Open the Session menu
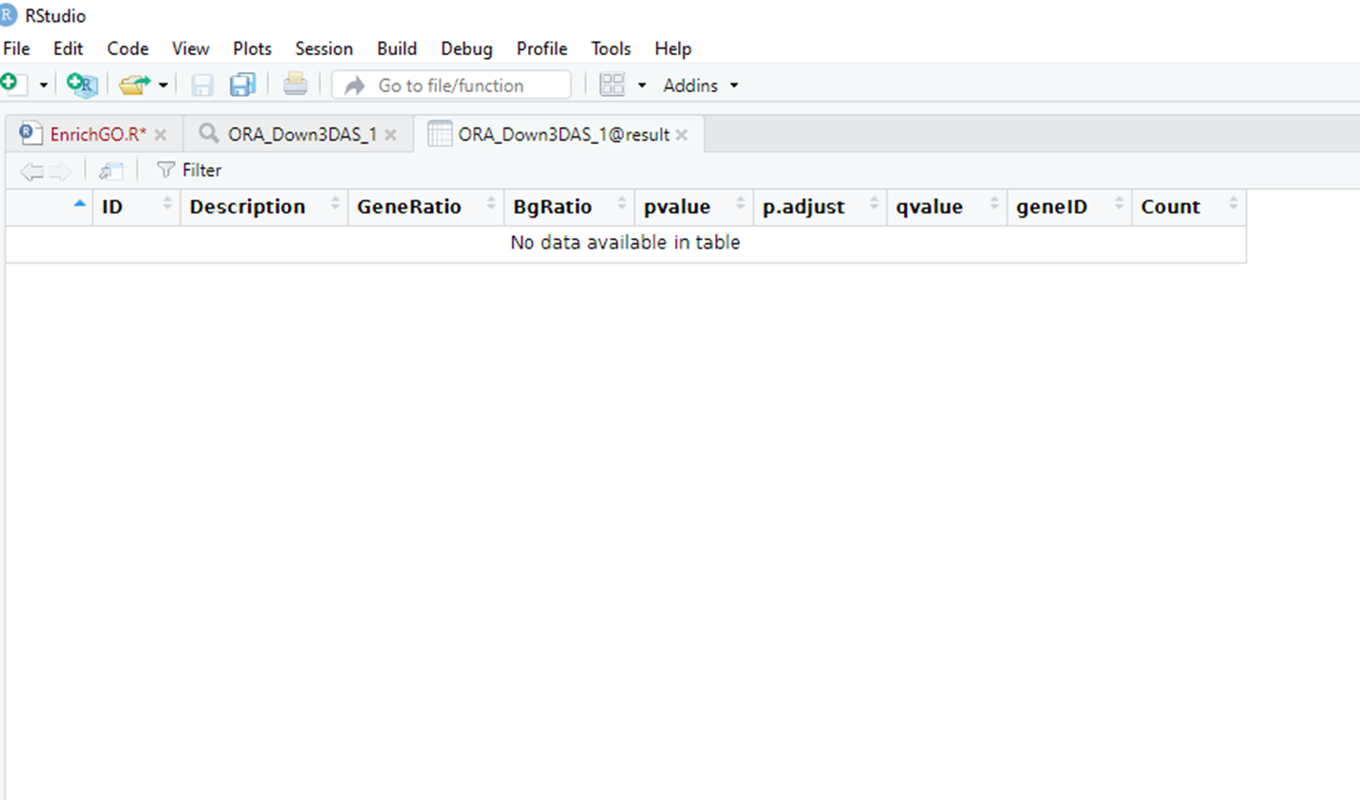Image resolution: width=1360 pixels, height=800 pixels. 324,48
